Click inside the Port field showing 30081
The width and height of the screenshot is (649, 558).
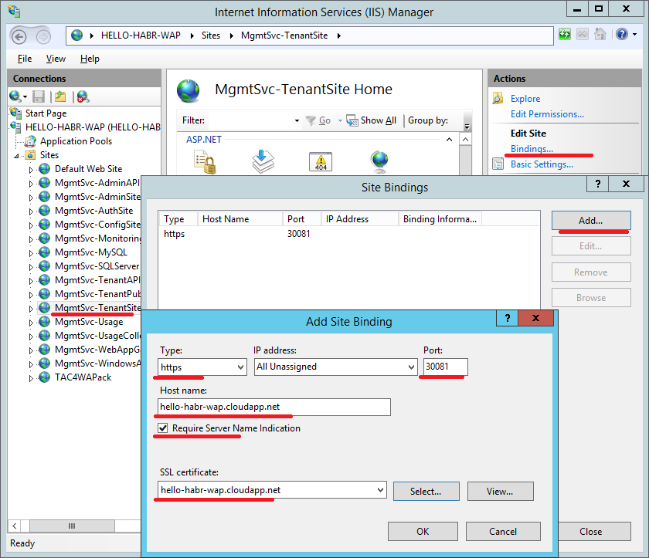445,367
